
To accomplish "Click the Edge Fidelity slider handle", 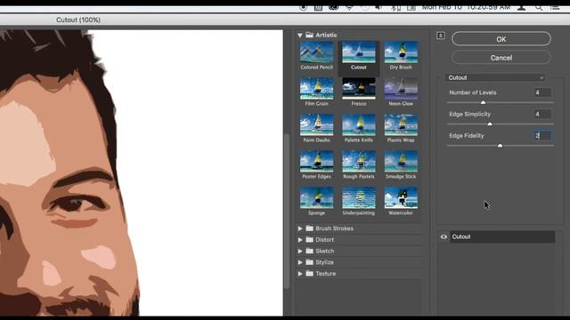I will pos(501,146).
